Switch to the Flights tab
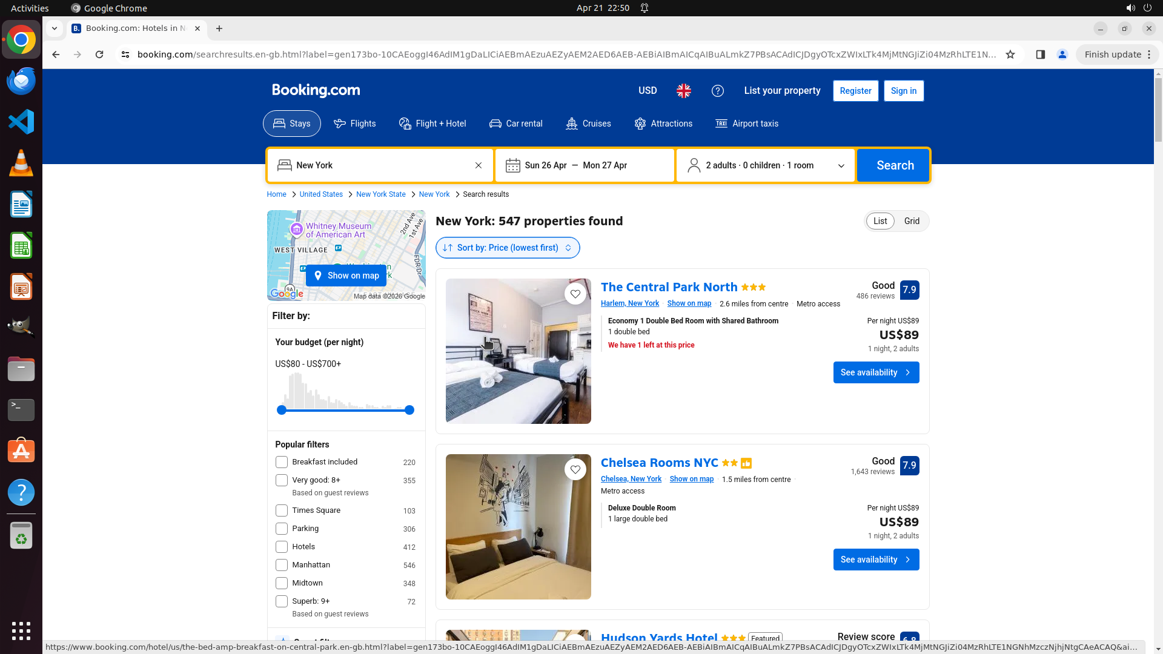Image resolution: width=1163 pixels, height=654 pixels. [x=355, y=124]
